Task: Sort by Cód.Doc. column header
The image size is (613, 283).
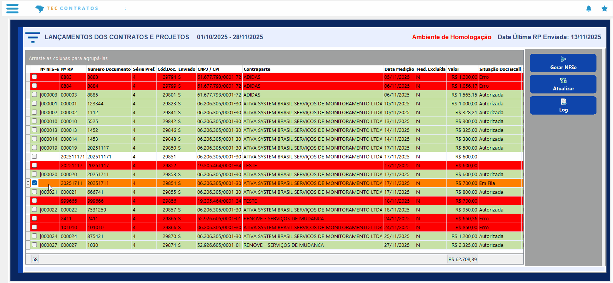Action: point(167,69)
